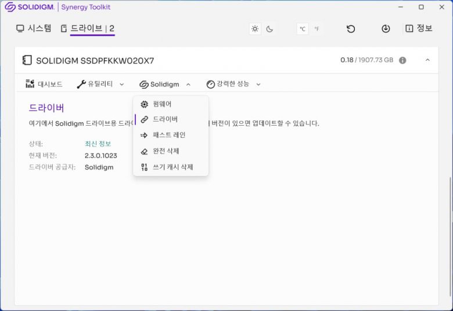The width and height of the screenshot is (453, 311).
Task: Click the eraser icon for 완전 삭제
Action: point(144,152)
